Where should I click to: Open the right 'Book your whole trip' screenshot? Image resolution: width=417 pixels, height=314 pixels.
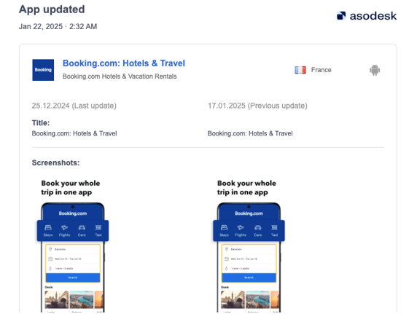(x=249, y=245)
